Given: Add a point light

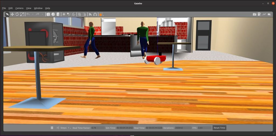Looking at the screenshot, I should click(x=64, y=14).
